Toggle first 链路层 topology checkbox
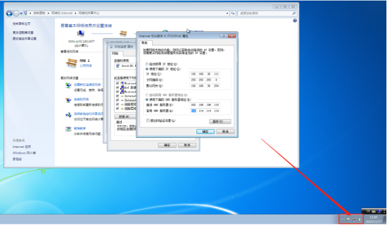388x226 pixels. [118, 105]
